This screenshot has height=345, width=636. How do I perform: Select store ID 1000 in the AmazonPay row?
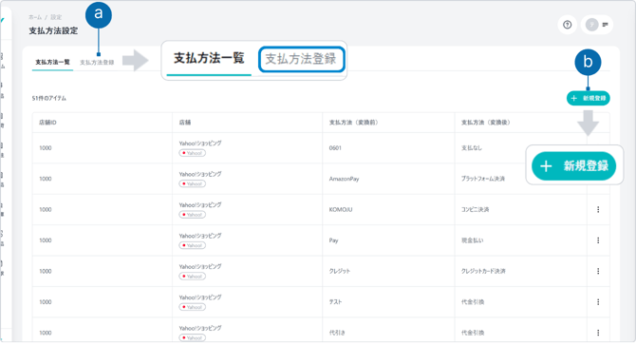[x=46, y=179]
